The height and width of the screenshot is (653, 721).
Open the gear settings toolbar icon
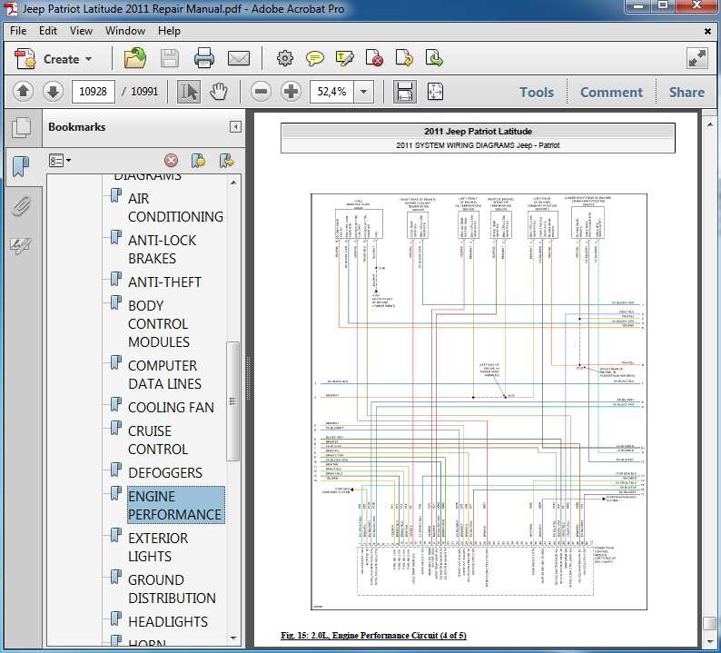click(284, 58)
